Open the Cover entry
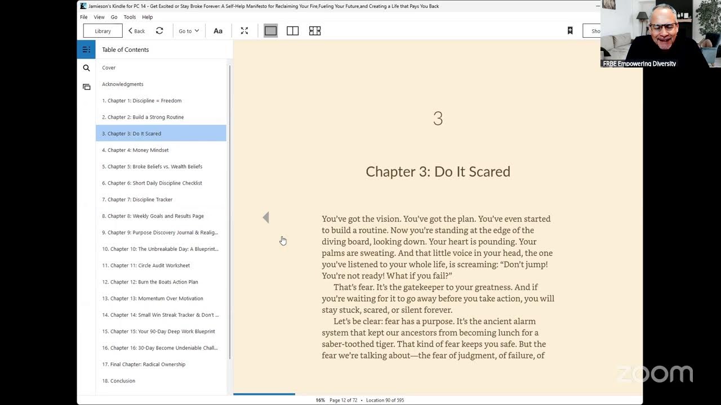This screenshot has width=721, height=405. click(161, 67)
